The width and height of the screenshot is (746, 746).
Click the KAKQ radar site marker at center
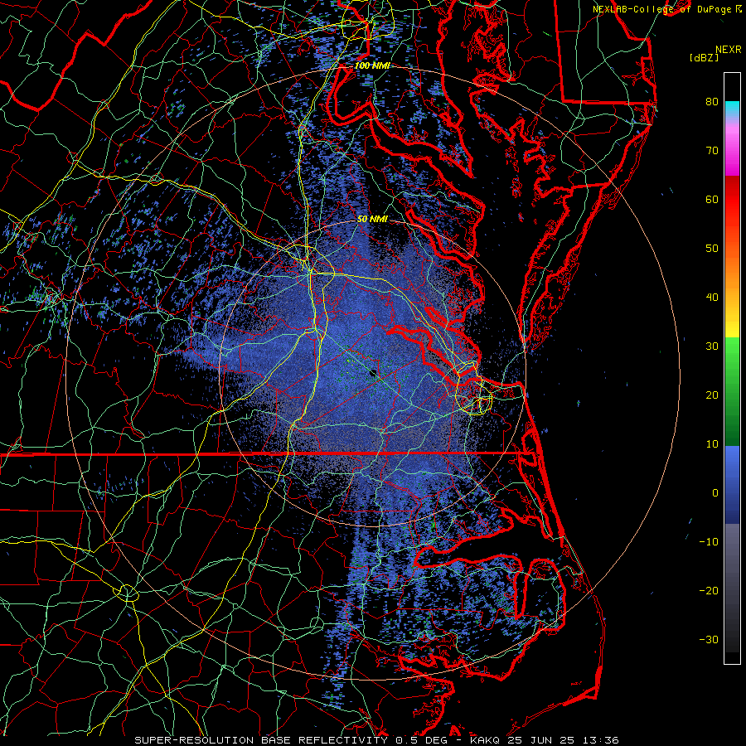373,373
